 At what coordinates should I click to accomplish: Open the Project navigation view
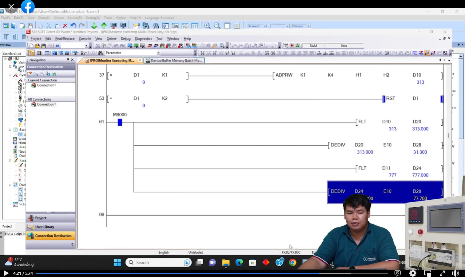50,218
